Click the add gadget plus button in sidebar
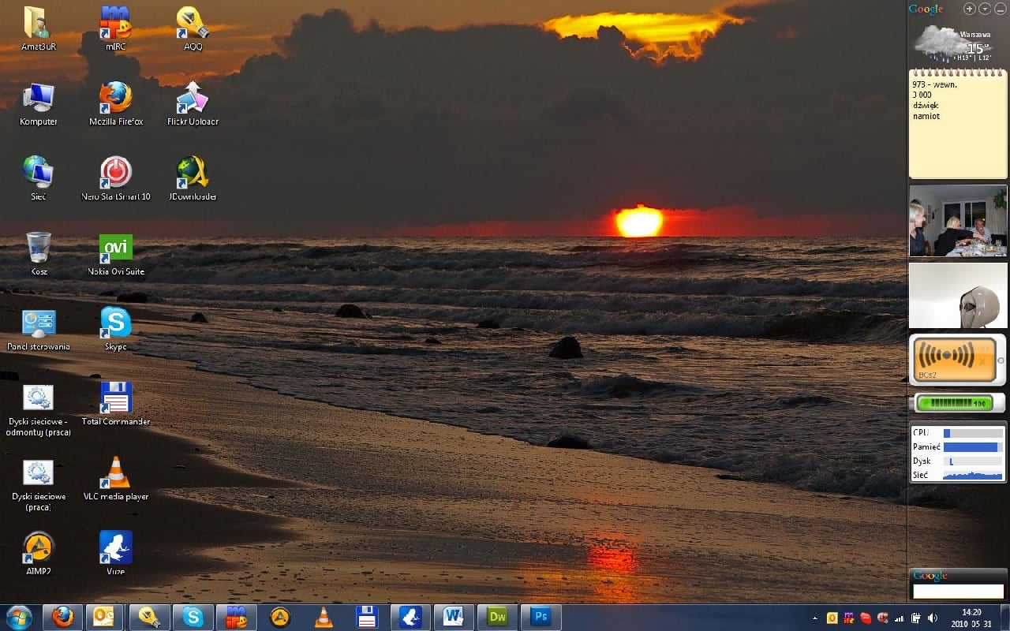 (970, 9)
